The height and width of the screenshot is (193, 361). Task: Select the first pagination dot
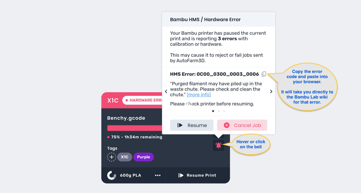(x=213, y=111)
